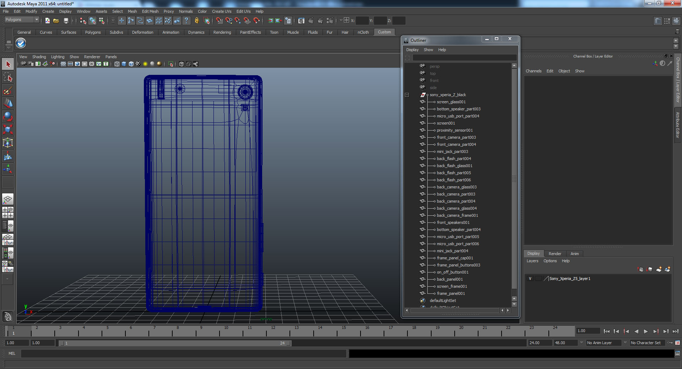This screenshot has width=682, height=369.
Task: Toggle Film Gate in viewport toolbar
Action: point(70,64)
